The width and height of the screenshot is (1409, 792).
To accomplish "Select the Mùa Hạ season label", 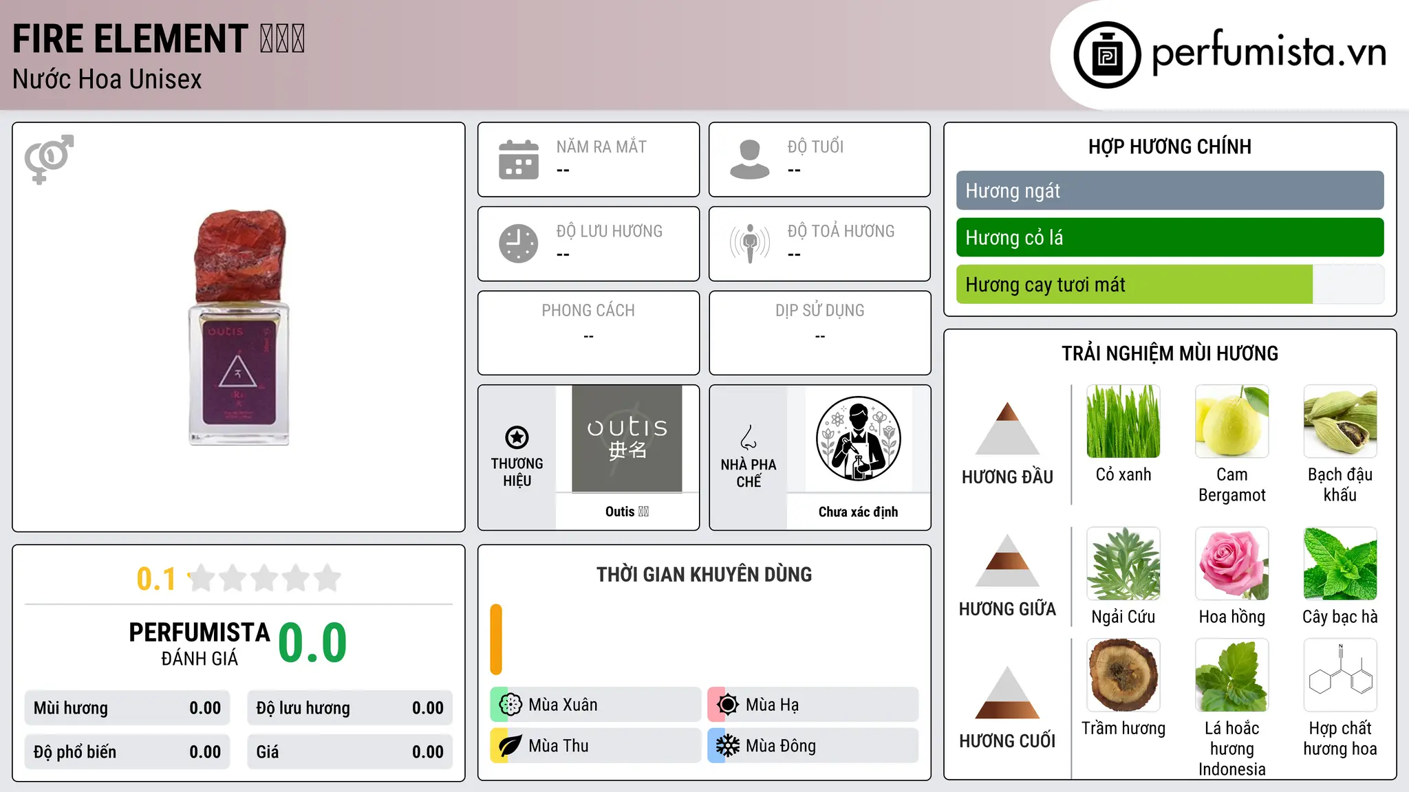I will click(x=772, y=705).
